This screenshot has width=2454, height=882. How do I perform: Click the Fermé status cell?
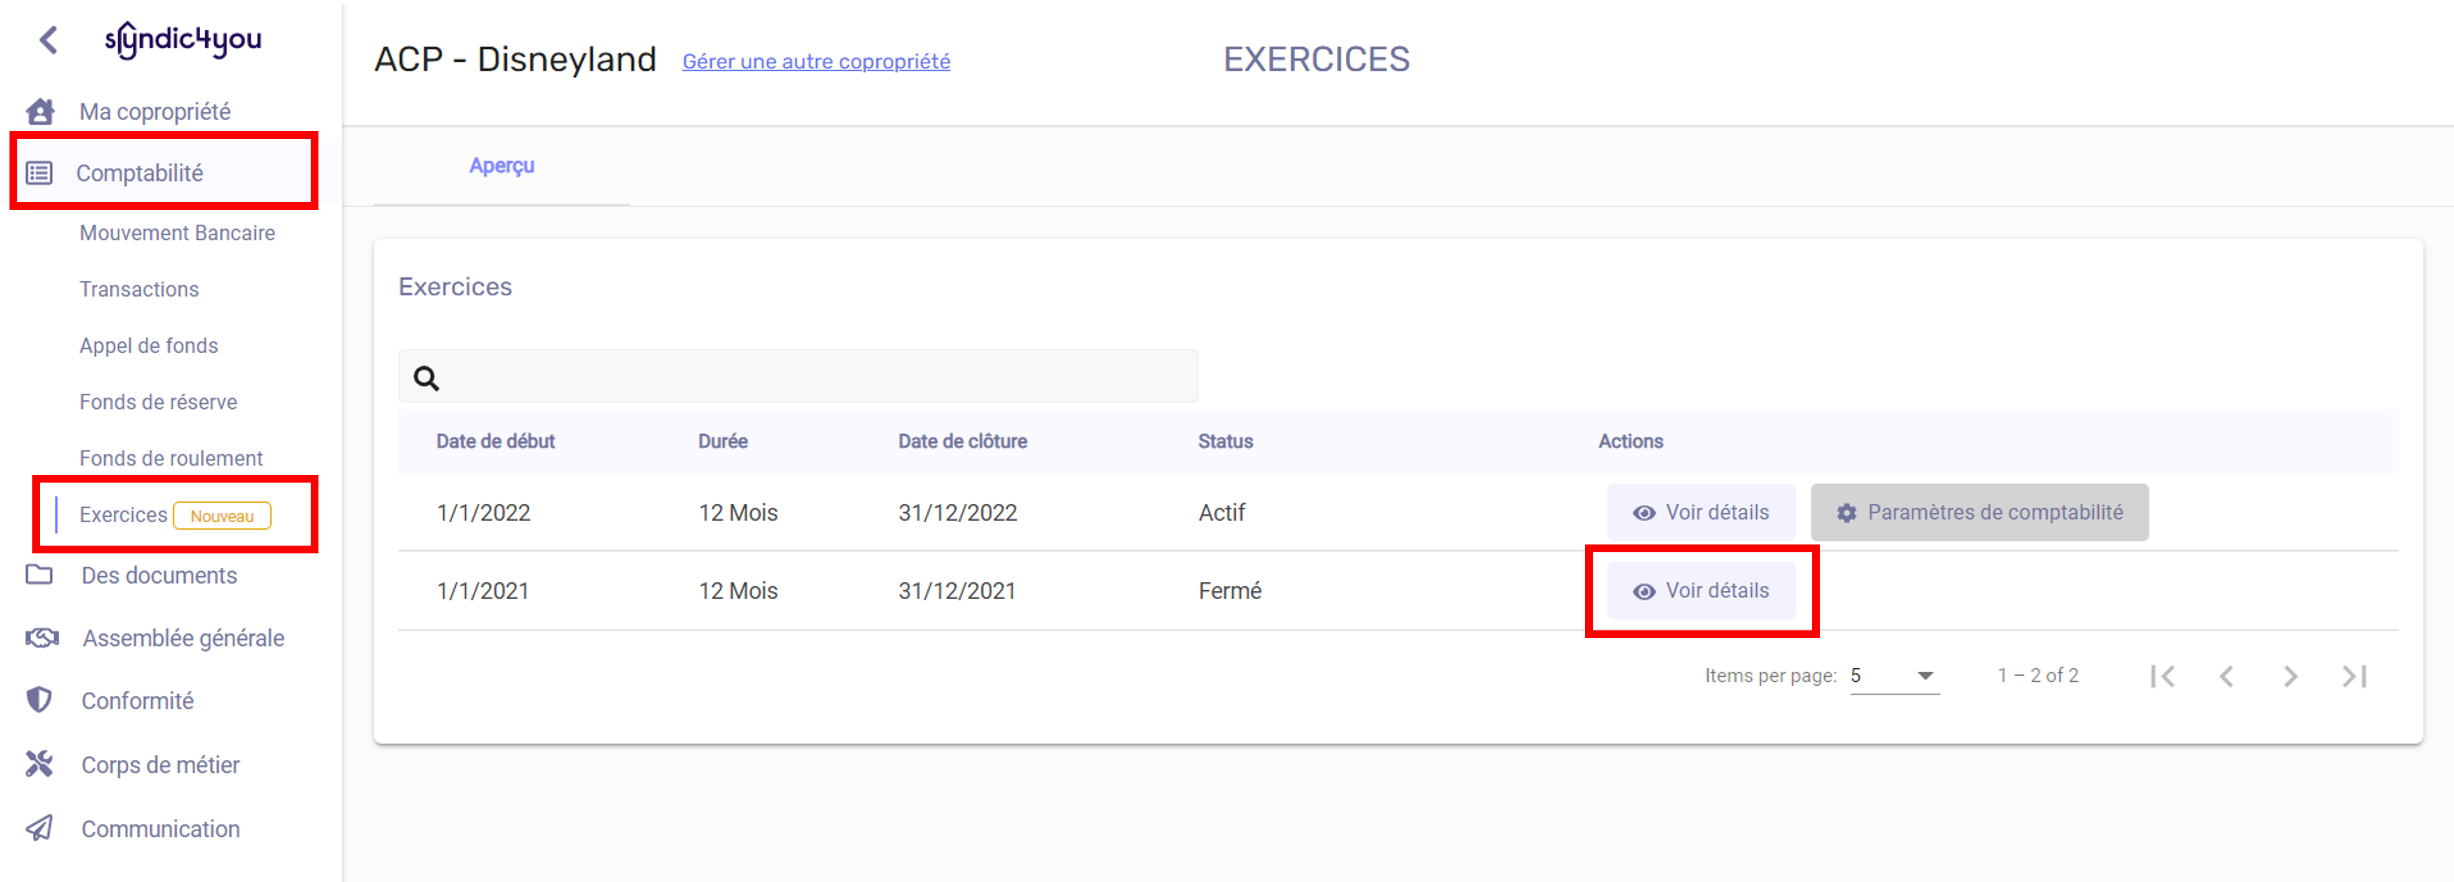[1230, 591]
